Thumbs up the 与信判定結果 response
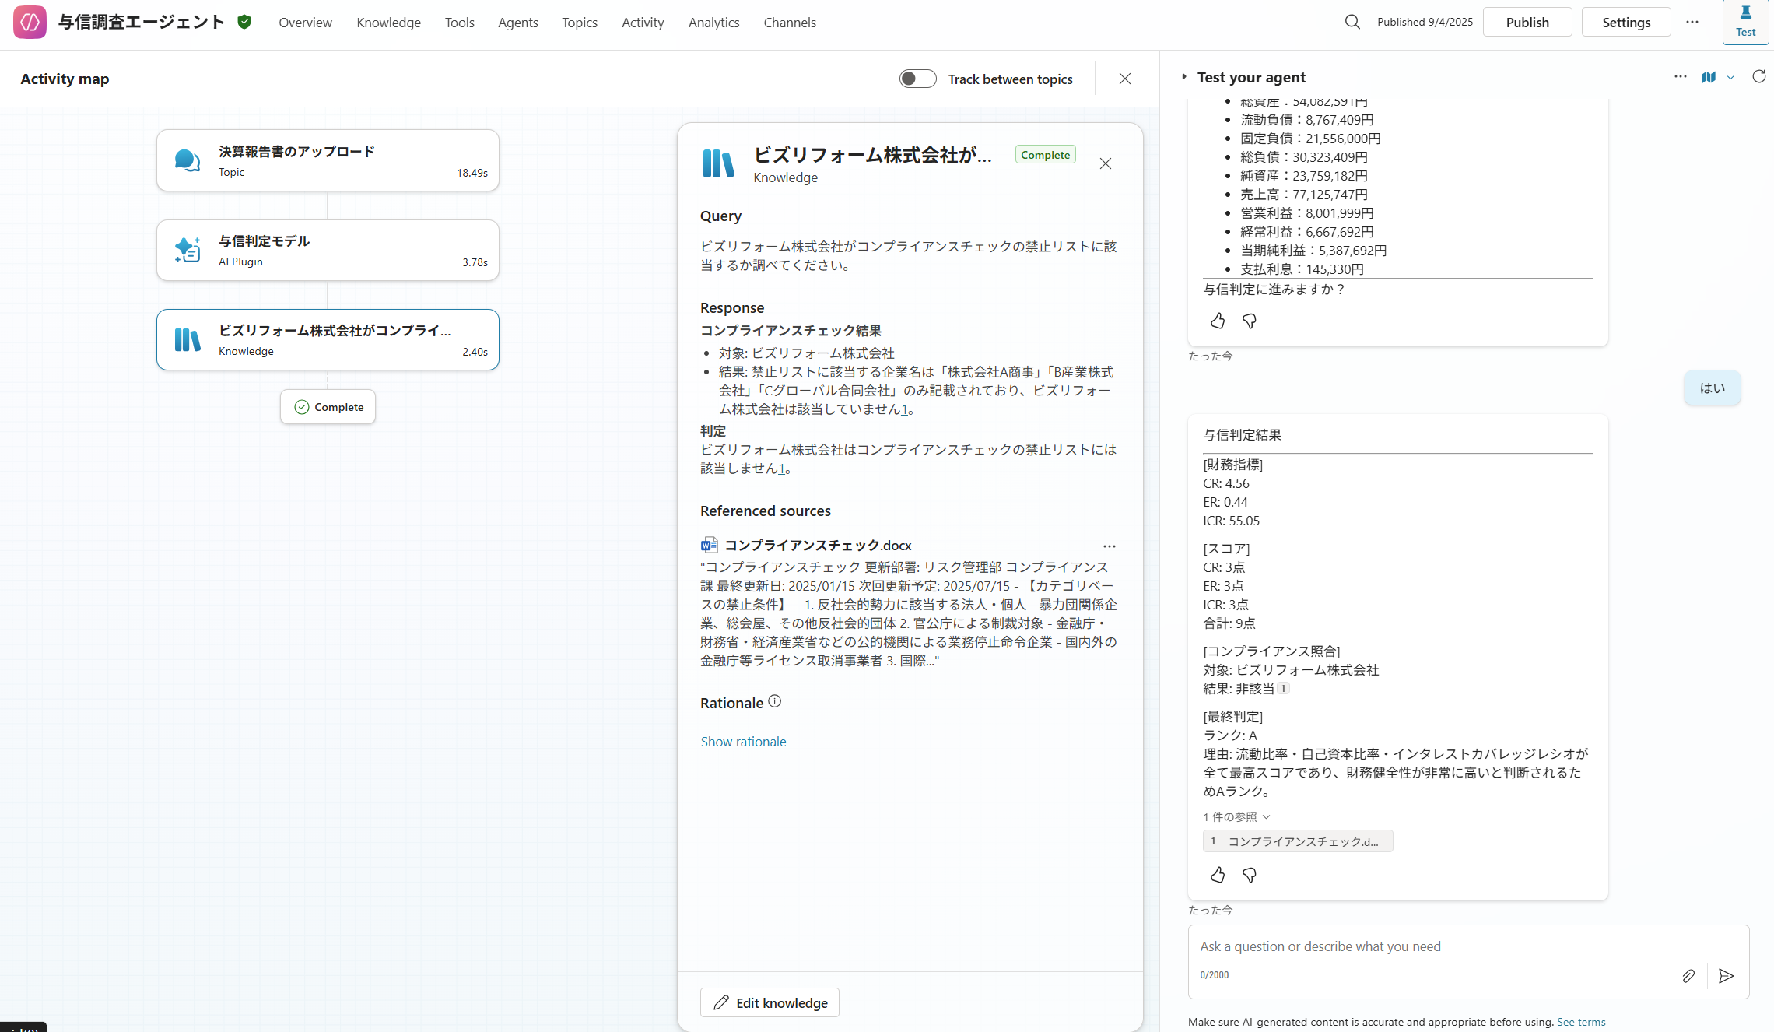Screen dimensions: 1774x1032 pyautogui.click(x=1218, y=875)
